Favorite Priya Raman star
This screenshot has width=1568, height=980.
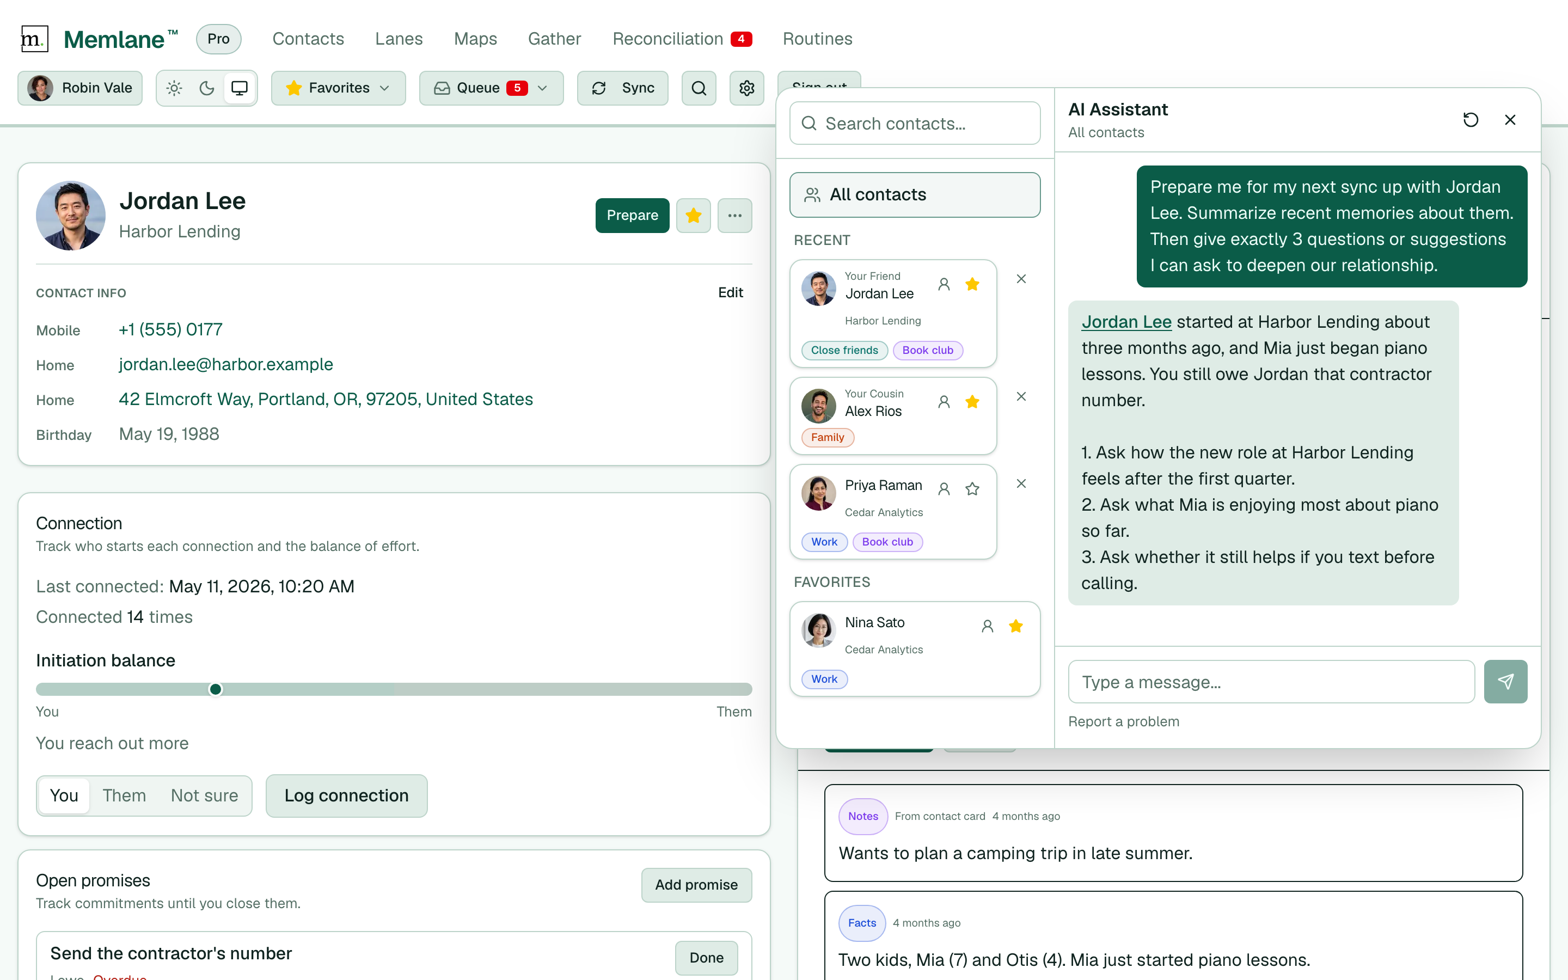point(972,489)
